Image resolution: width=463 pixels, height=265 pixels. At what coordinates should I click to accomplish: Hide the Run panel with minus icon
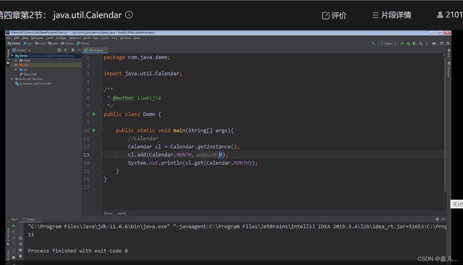pos(443,219)
